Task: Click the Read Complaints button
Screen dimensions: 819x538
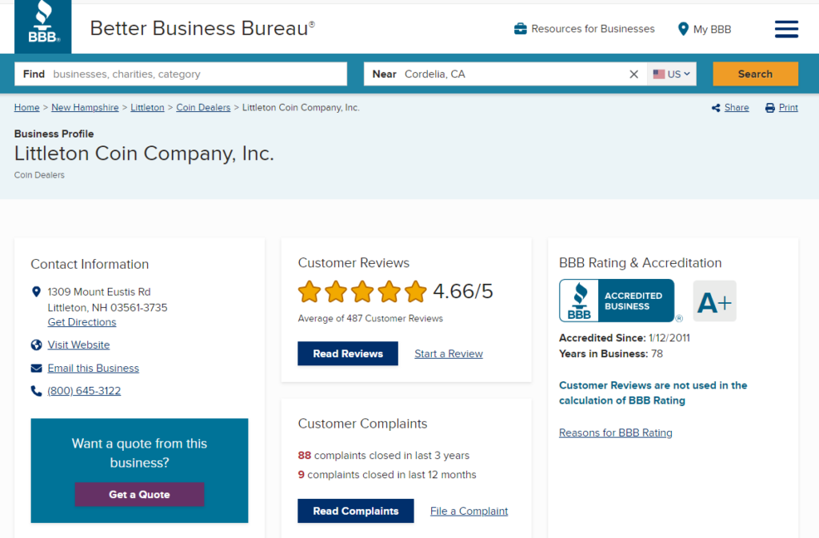Action: (x=356, y=511)
